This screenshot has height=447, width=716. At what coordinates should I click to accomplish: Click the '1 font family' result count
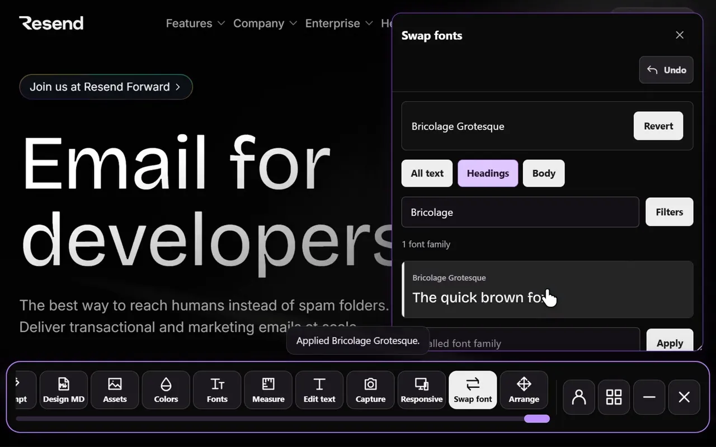[x=426, y=244]
